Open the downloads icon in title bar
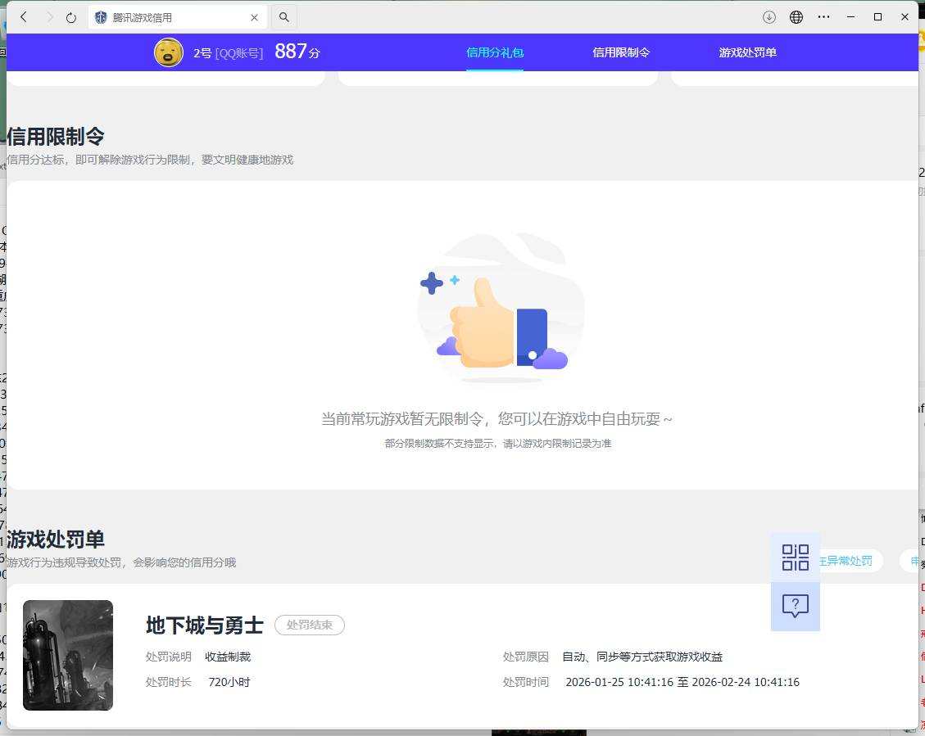925x736 pixels. pyautogui.click(x=769, y=17)
